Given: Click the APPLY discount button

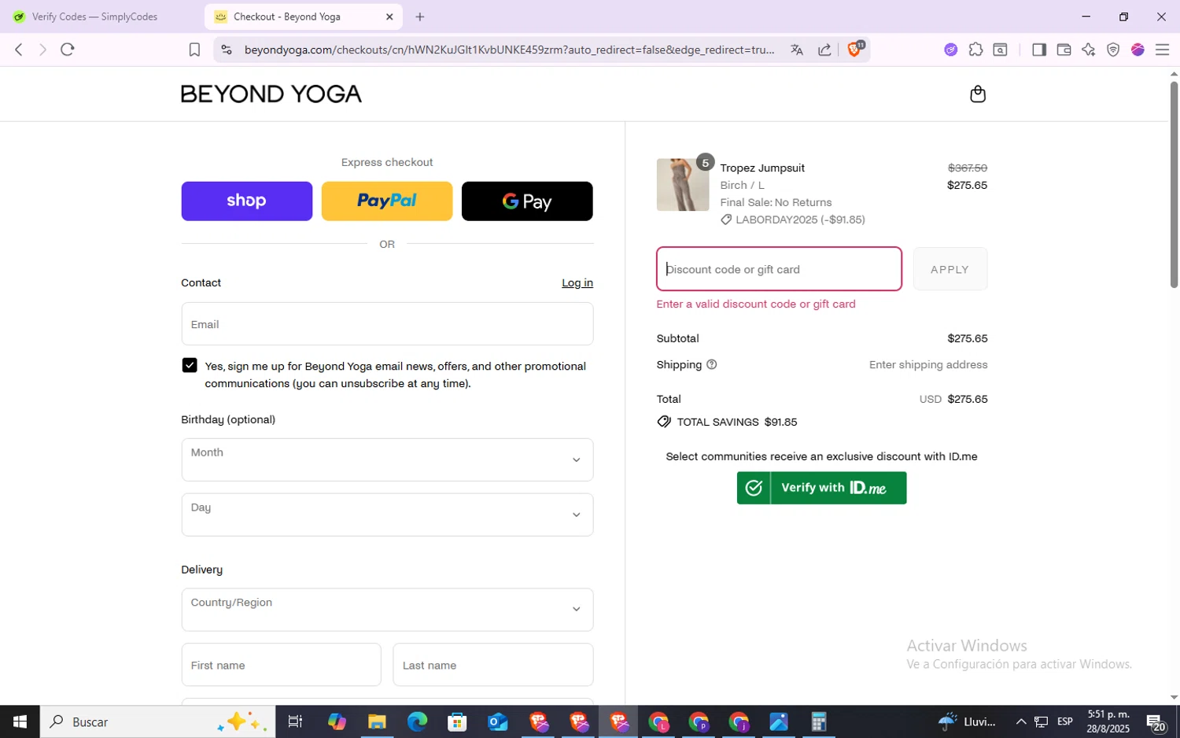Looking at the screenshot, I should pyautogui.click(x=950, y=269).
